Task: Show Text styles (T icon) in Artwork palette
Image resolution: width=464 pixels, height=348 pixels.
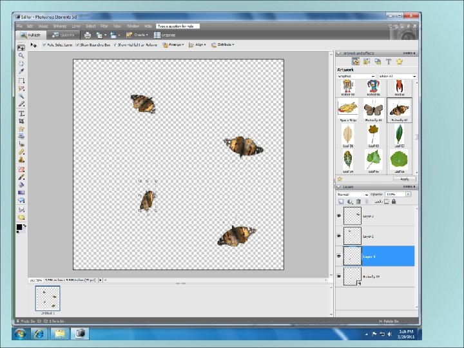Action: pyautogui.click(x=388, y=62)
